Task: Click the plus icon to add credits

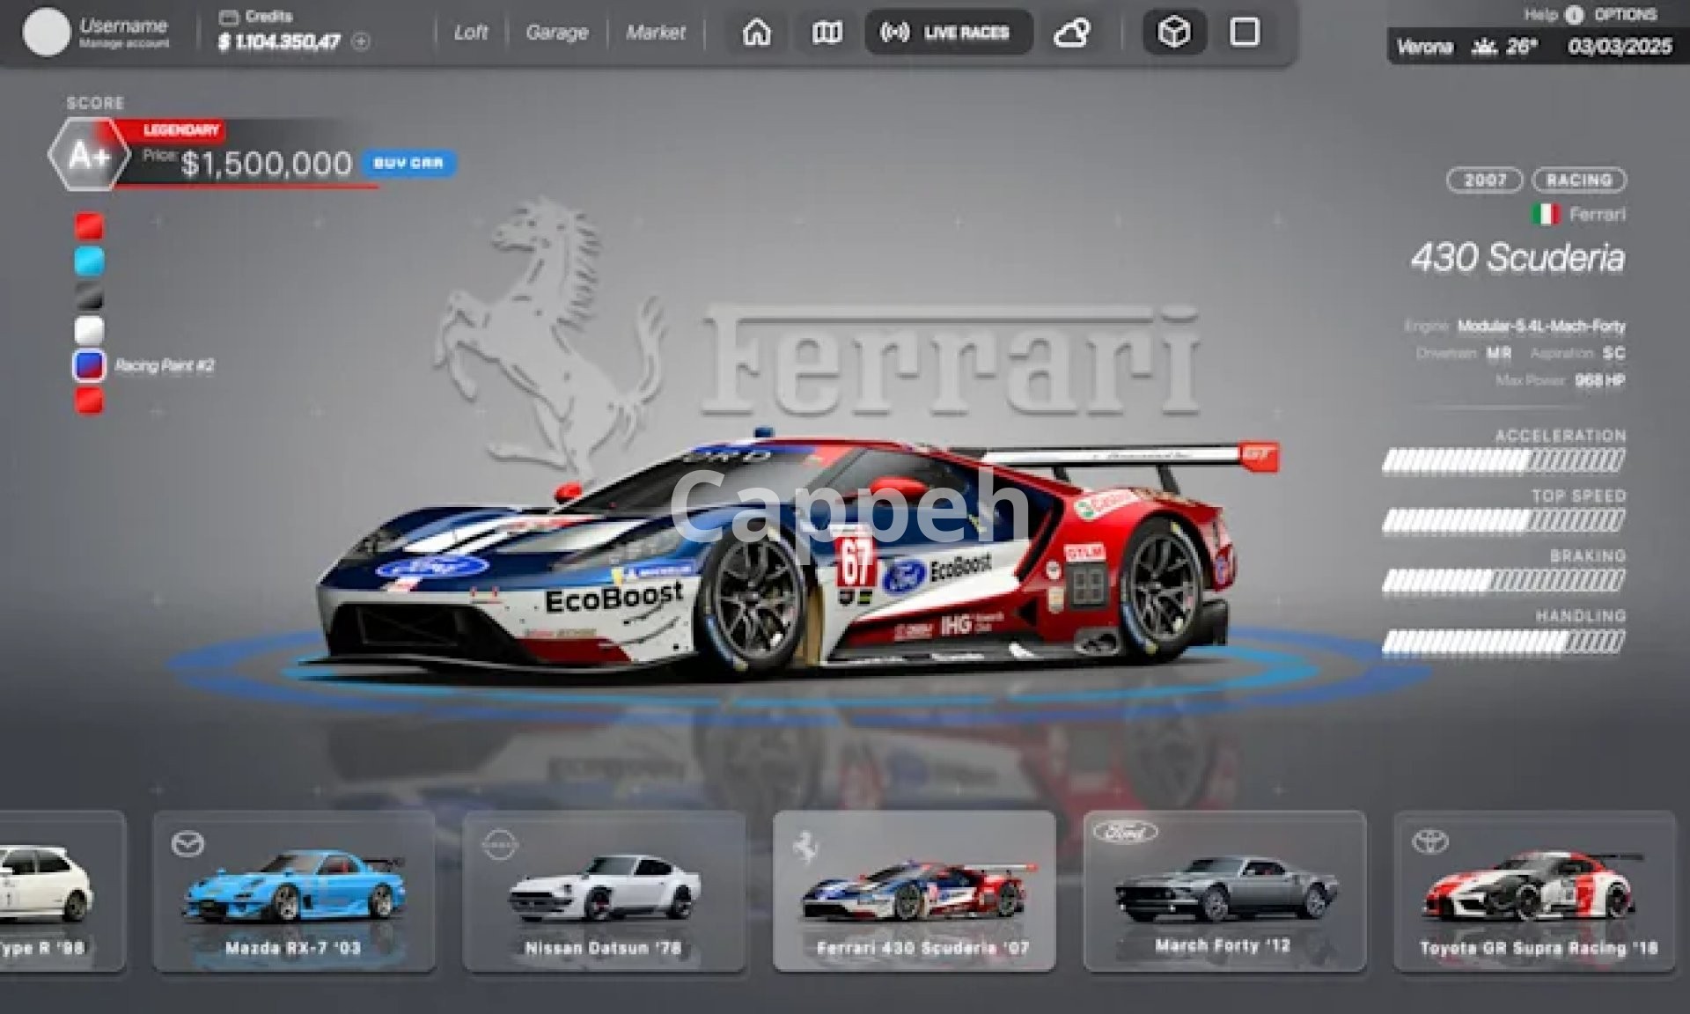Action: tap(361, 41)
